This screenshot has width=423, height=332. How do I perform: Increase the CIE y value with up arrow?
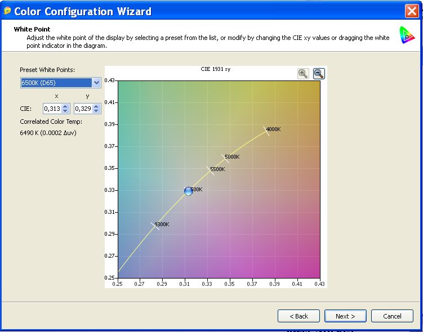click(96, 106)
